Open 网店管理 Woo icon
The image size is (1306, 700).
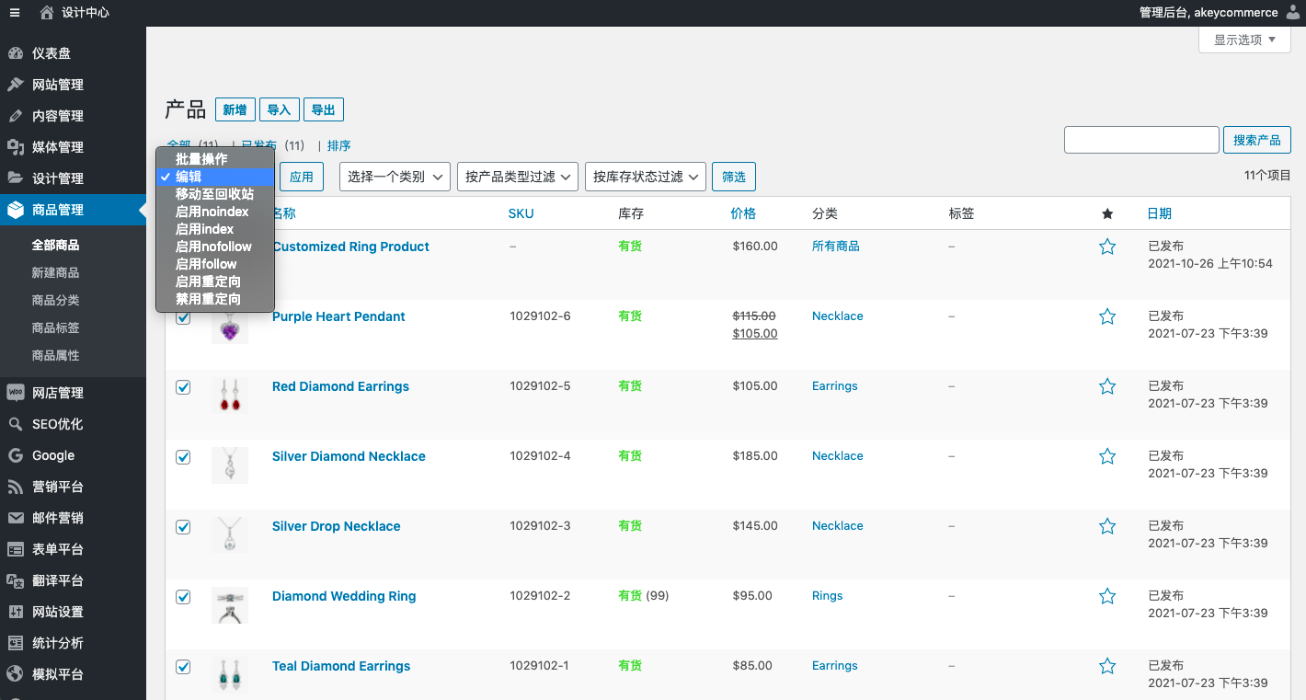(16, 393)
